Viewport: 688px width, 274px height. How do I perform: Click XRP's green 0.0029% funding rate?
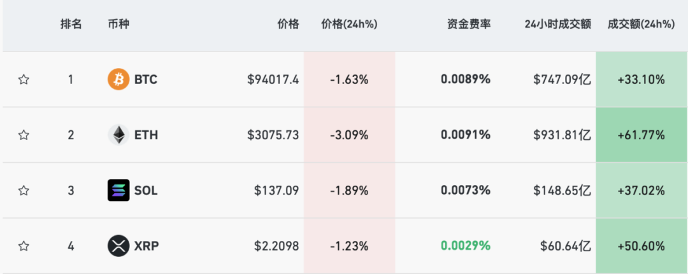(x=466, y=246)
